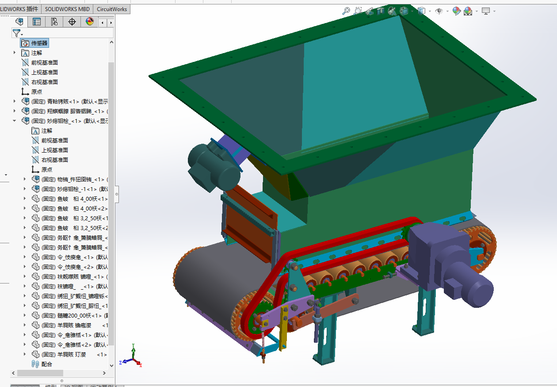Screen dimensions: 557x387
Task: Click tree scroll-up arrow button
Action: 111,42
